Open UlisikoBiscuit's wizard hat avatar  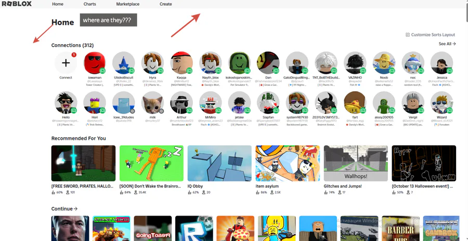point(124,63)
